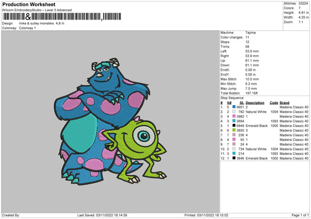
Task: Click the 'Left:' measurement label
Action: coord(223,51)
